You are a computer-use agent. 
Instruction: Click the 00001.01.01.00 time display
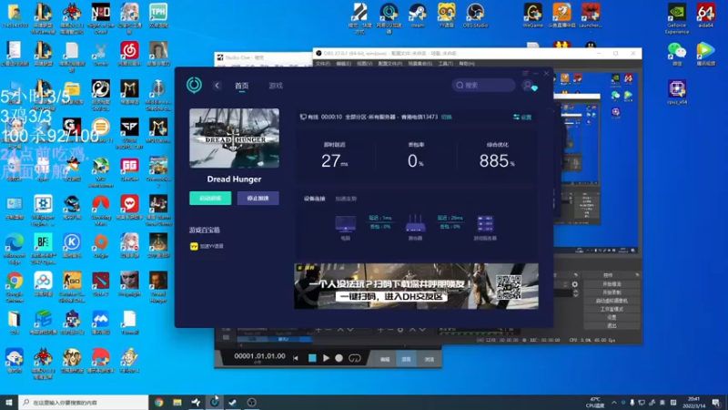(259, 356)
